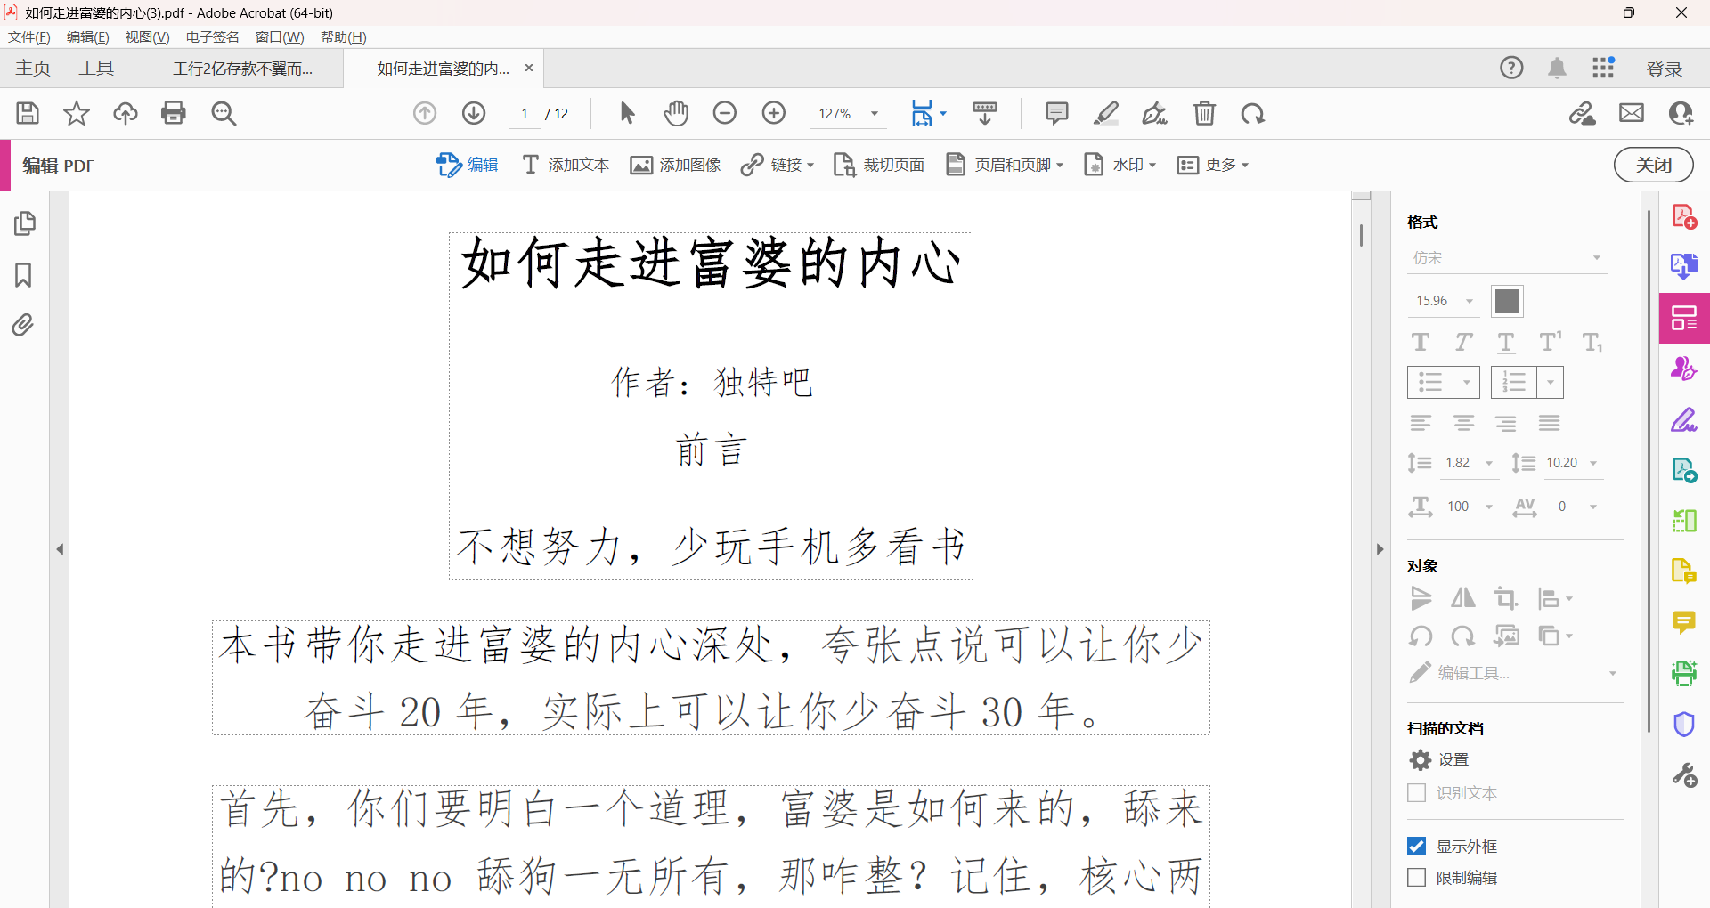Switch to the 工具 tab
This screenshot has height=908, width=1710.
click(96, 69)
